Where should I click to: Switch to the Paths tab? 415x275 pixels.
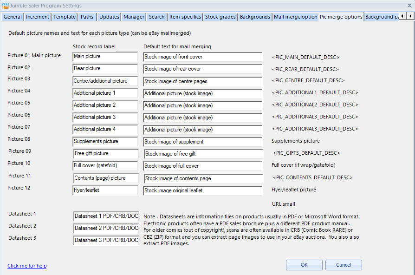pyautogui.click(x=87, y=17)
